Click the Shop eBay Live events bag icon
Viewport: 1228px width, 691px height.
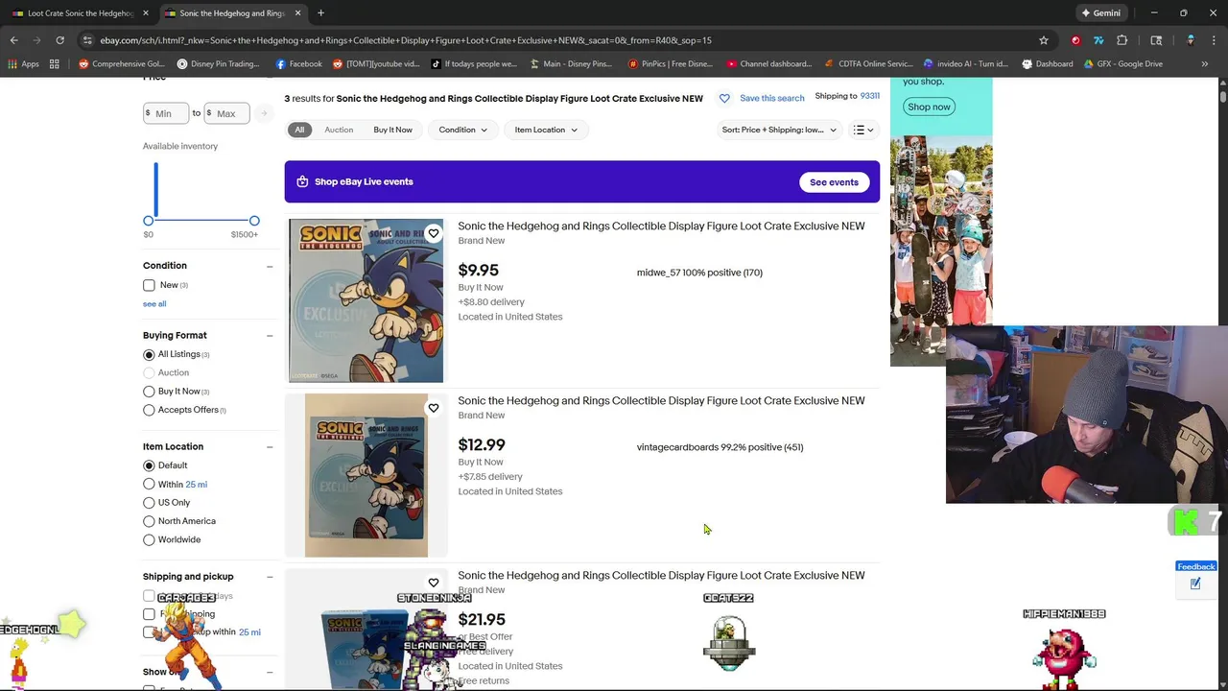[x=302, y=181]
